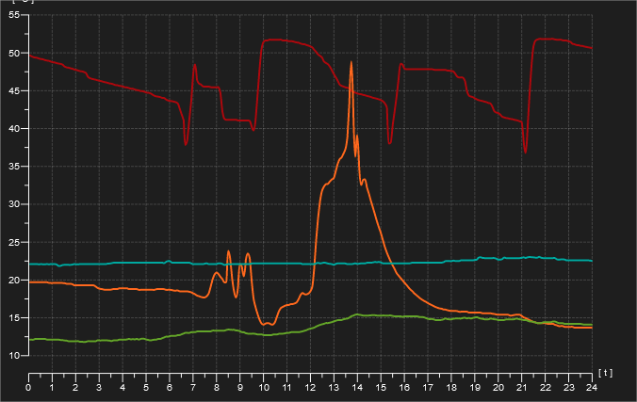Click the orange curve's tallest peak

pos(351,62)
